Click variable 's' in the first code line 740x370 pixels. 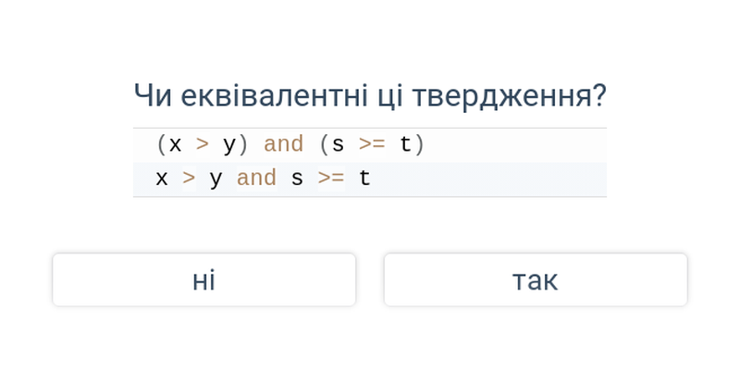[338, 145]
